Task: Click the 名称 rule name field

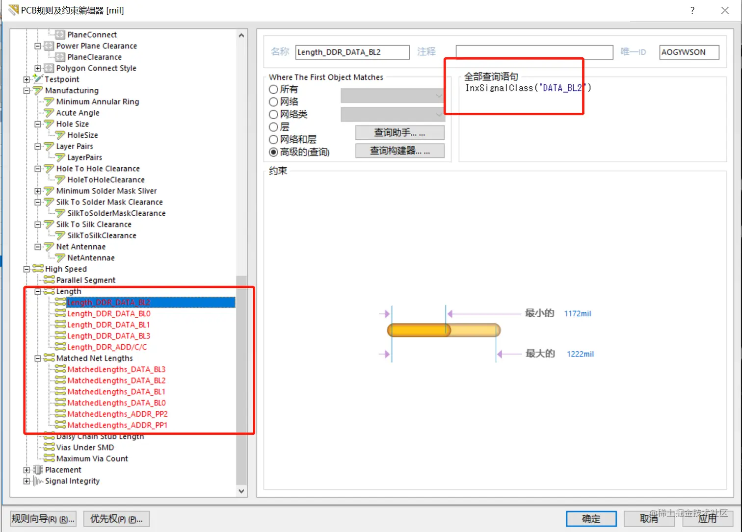Action: 352,52
